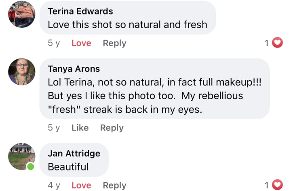Open Tanya Arons' profile picture
This screenshot has height=191, width=291.
tap(22, 72)
